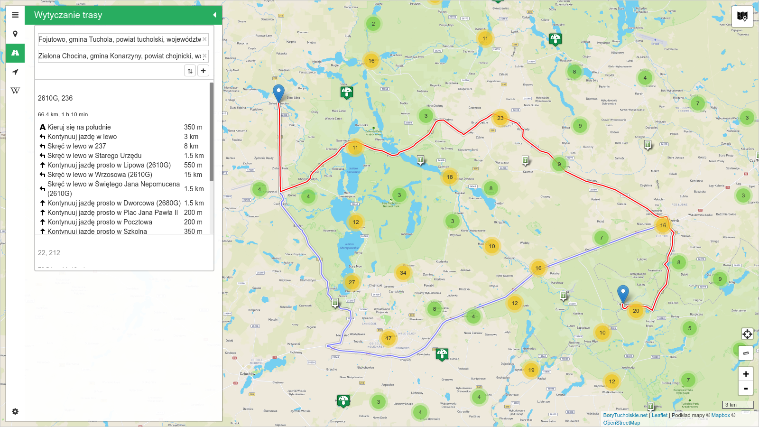Activate the ruler measurement tool
The image size is (759, 427).
tap(746, 353)
